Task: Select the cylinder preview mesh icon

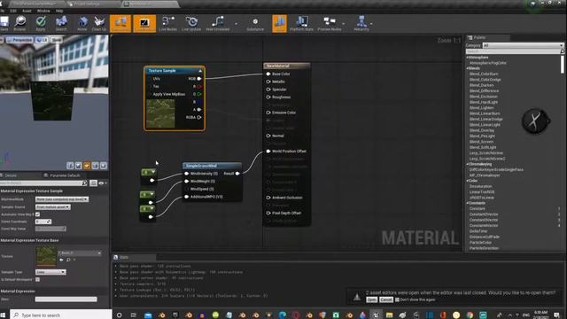Action: click(70, 166)
